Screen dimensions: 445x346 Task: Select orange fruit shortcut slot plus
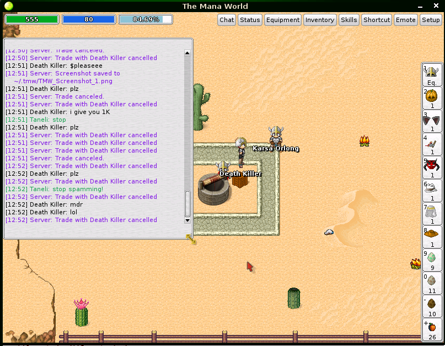[432, 329]
